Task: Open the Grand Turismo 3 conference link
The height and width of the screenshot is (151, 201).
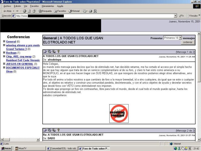Action: pyautogui.click(x=16, y=49)
